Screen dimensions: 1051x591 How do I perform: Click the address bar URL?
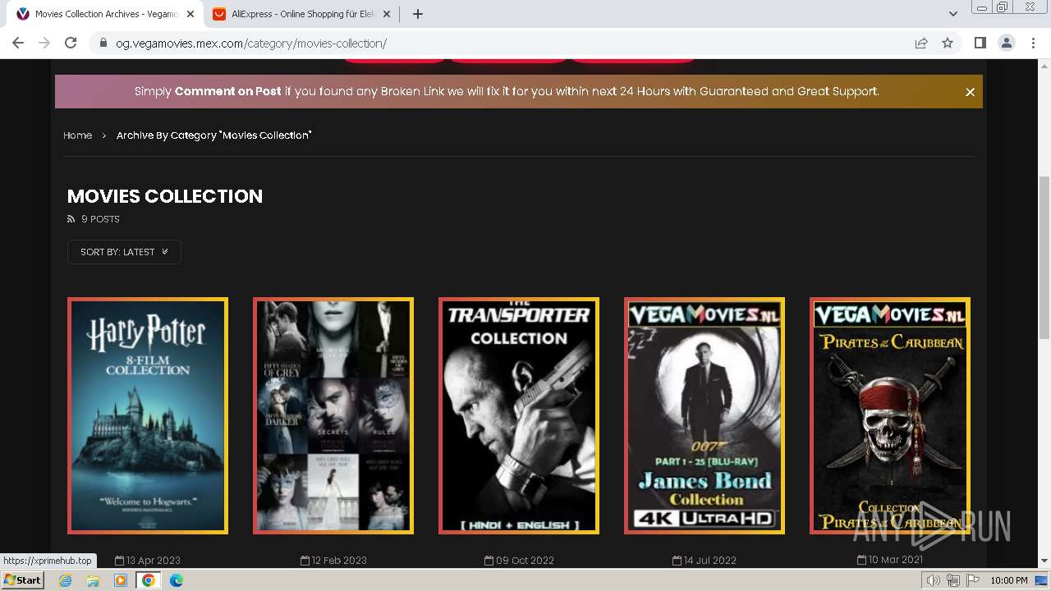pos(251,43)
